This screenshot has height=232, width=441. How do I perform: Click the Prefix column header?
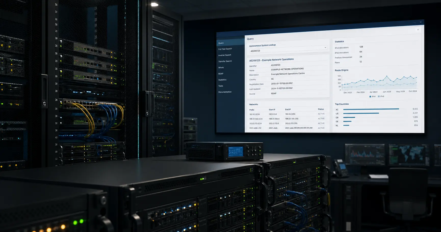(252, 110)
